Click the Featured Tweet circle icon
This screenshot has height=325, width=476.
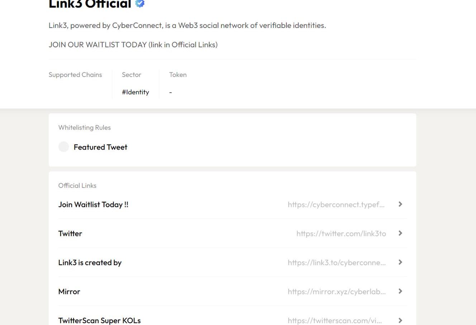tap(63, 147)
